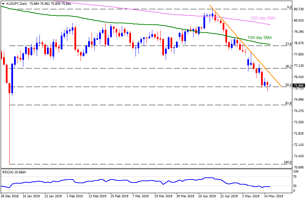
Task: Select the 100.0 Fibonacci level label
Action: (x=287, y=162)
